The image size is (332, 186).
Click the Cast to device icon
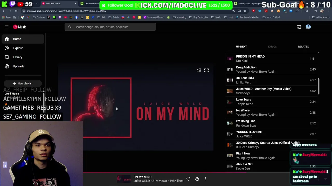[x=299, y=27]
